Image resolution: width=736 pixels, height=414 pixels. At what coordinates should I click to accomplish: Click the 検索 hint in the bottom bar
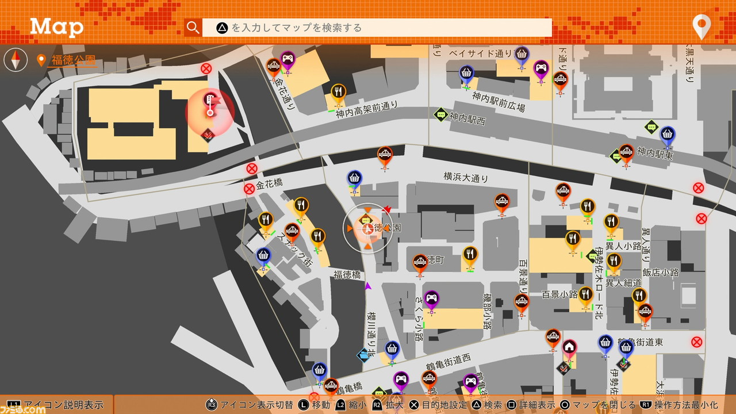point(486,405)
